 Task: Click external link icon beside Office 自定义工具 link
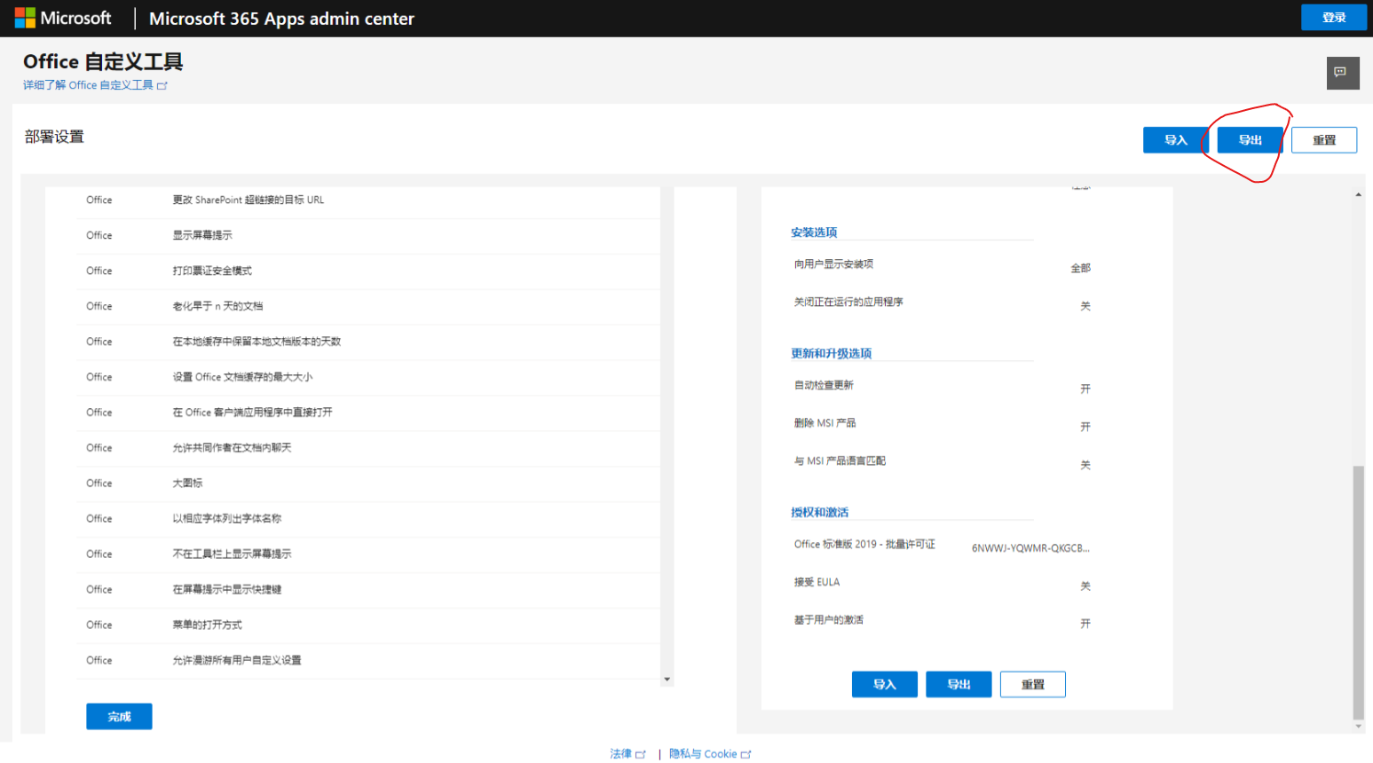pos(162,86)
